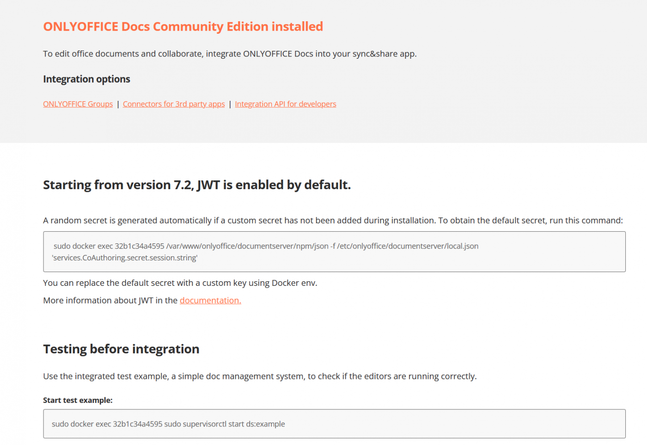The height and width of the screenshot is (445, 647).
Task: Click the 'Testing before integration' heading
Action: point(121,349)
